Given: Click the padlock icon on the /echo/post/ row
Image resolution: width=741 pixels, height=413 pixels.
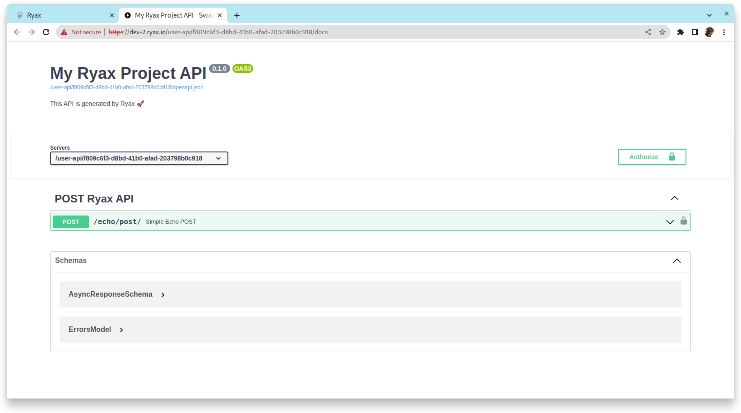Looking at the screenshot, I should click(x=683, y=221).
